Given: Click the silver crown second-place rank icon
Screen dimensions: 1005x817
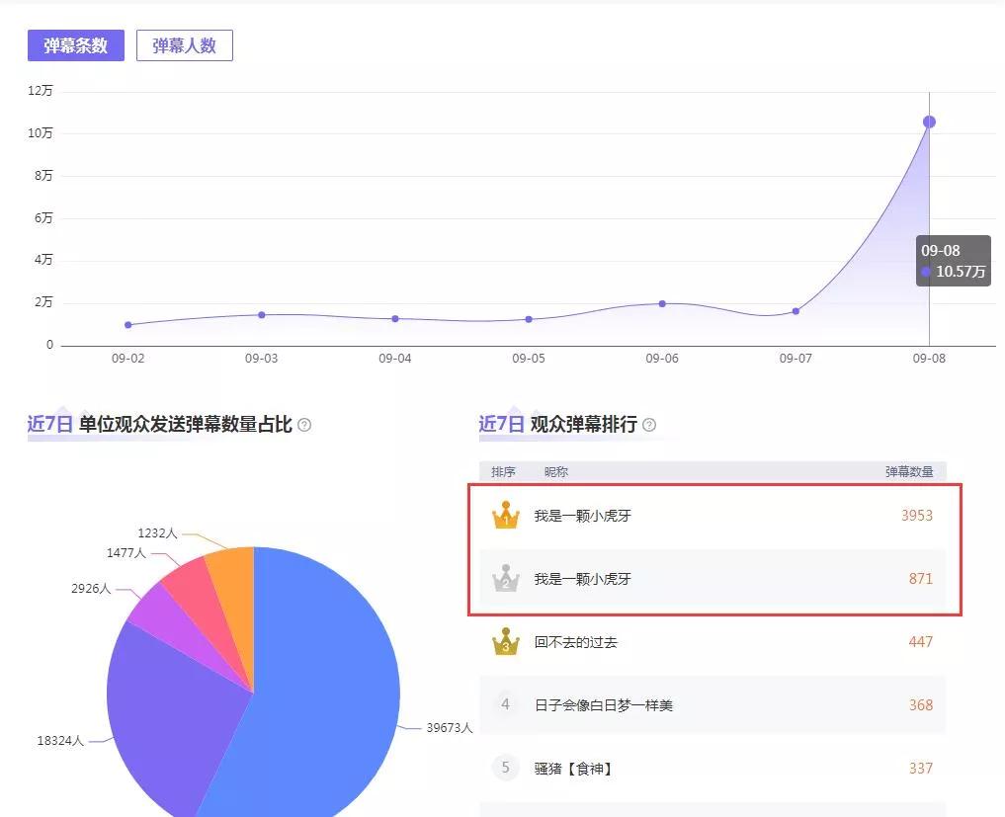Looking at the screenshot, I should click(x=506, y=579).
